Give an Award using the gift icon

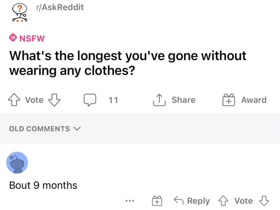click(x=228, y=100)
